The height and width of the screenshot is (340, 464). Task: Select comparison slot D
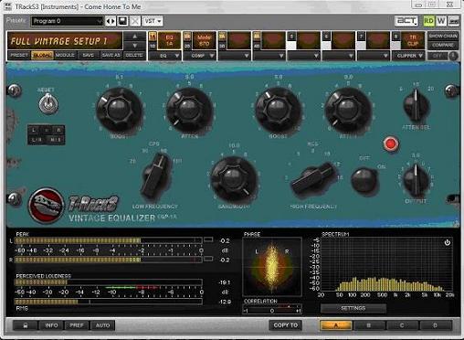pyautogui.click(x=435, y=325)
